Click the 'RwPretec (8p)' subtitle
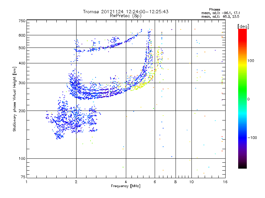Image resolution: width=265 pixels, height=198 pixels. [x=126, y=16]
